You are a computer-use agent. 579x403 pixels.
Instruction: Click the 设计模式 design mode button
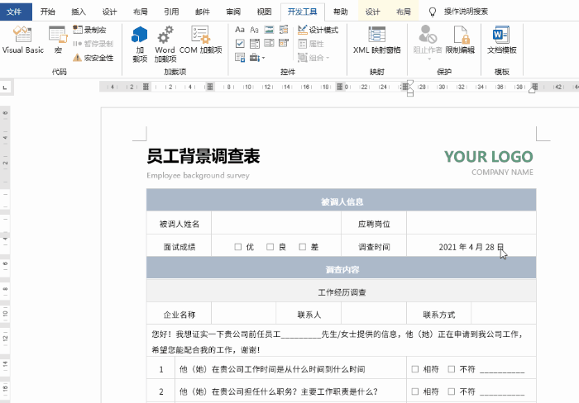(318, 30)
